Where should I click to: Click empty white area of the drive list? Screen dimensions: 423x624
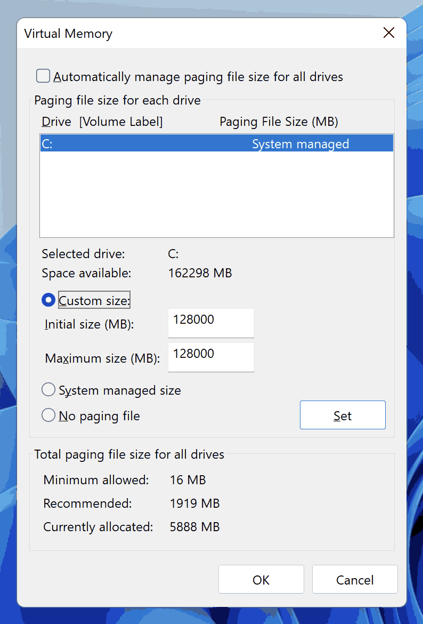point(217,194)
